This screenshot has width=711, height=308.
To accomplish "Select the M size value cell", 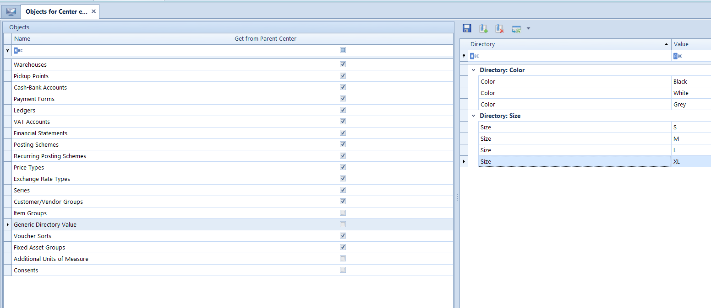I will 691,138.
